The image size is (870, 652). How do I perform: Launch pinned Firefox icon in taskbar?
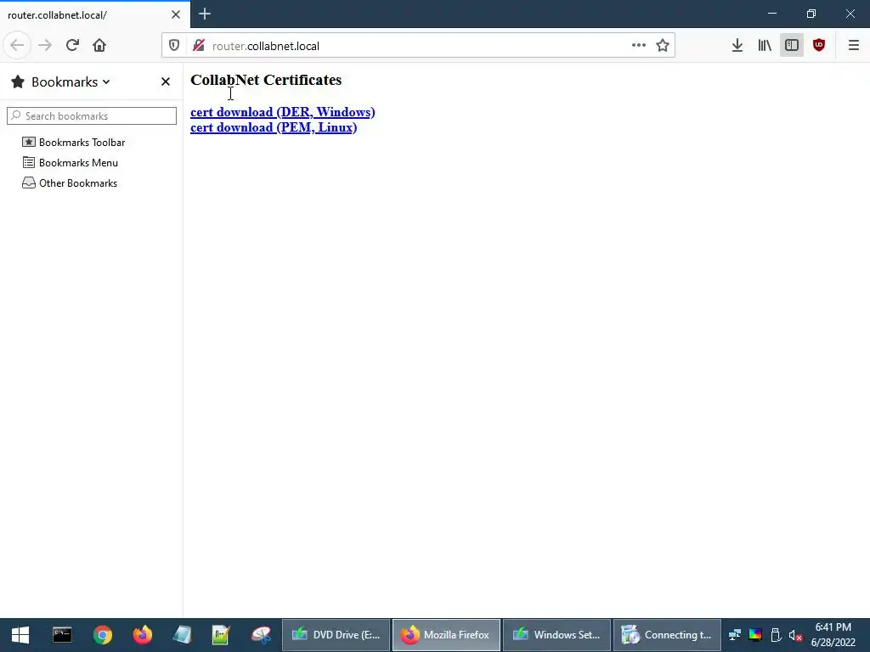pyautogui.click(x=142, y=635)
